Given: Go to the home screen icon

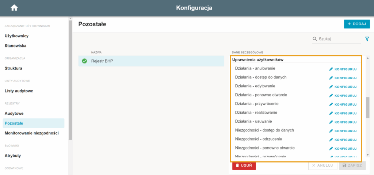Looking at the screenshot, I should click(14, 8).
